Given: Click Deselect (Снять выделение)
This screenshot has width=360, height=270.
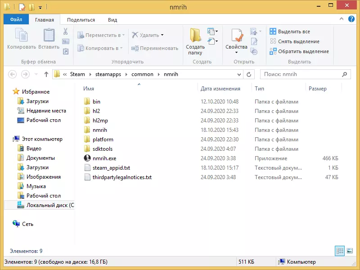Looking at the screenshot, I should pyautogui.click(x=295, y=41).
